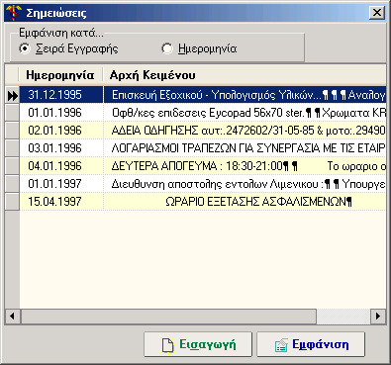The height and width of the screenshot is (365, 391).
Task: Select the date cell 01.01.1996
Action: pyautogui.click(x=61, y=113)
